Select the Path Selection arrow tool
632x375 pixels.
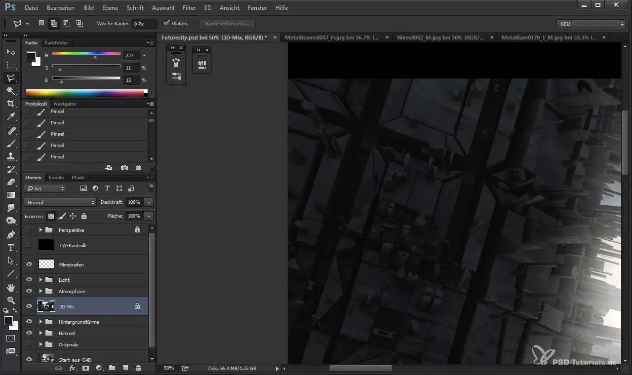pos(11,260)
